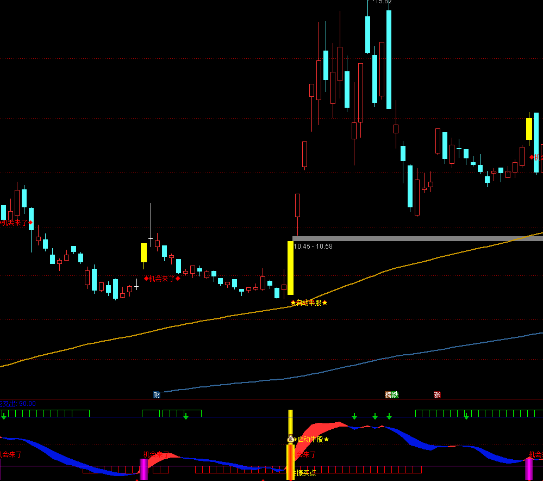Click the tall yellow breakout candle

pyautogui.click(x=290, y=268)
